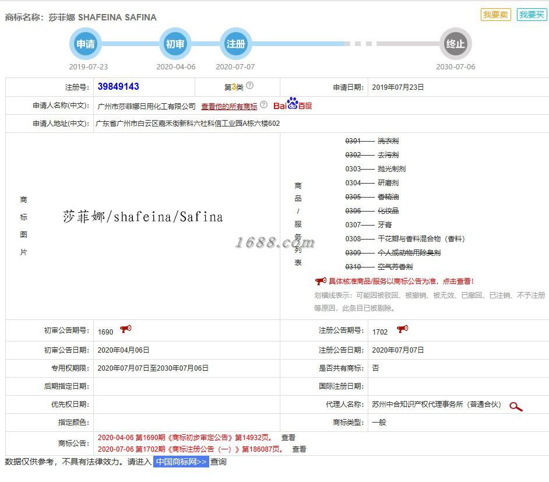This screenshot has width=549, height=482.
Task: Click 查看 for the 第1690期 announcement
Action: pos(288,438)
